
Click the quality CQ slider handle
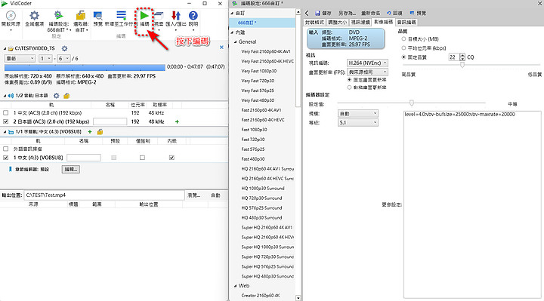(462, 65)
